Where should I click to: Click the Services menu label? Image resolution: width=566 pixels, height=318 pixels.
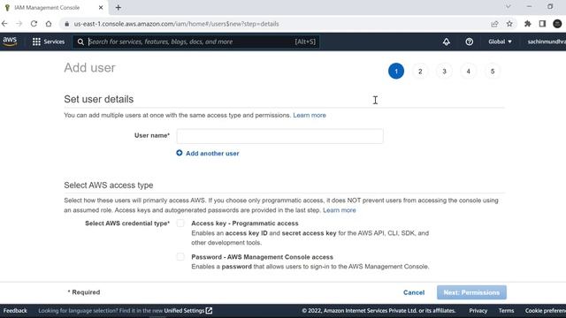(x=54, y=42)
